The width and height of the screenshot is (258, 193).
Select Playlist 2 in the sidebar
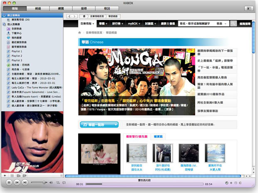pyautogui.click(x=17, y=56)
